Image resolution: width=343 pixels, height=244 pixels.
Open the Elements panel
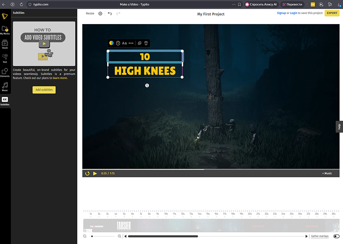pyautogui.click(x=5, y=73)
